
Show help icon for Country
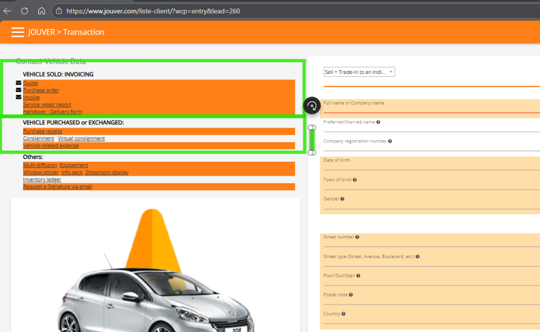pos(343,314)
